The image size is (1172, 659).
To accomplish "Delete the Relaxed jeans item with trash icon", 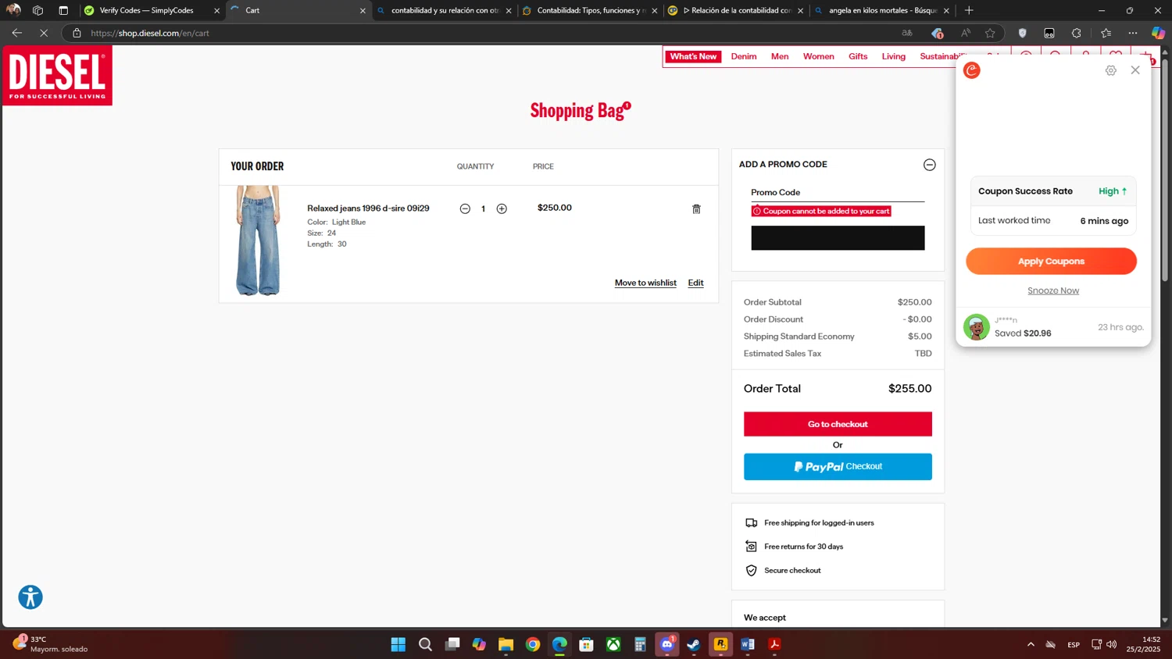I will click(696, 209).
